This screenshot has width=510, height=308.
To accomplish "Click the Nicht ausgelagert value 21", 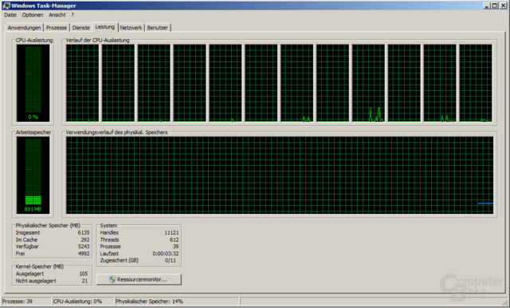I will [x=85, y=281].
